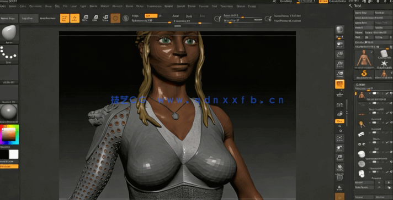Click the Load Tool button
The height and width of the screenshot is (200, 393).
[364, 13]
